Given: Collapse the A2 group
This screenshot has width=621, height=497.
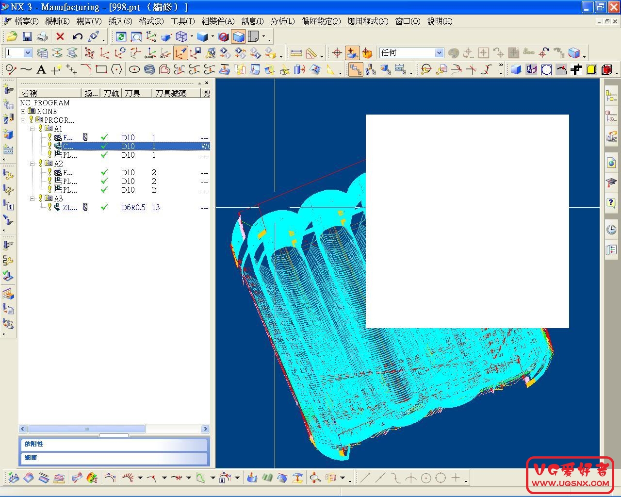Looking at the screenshot, I should (32, 164).
